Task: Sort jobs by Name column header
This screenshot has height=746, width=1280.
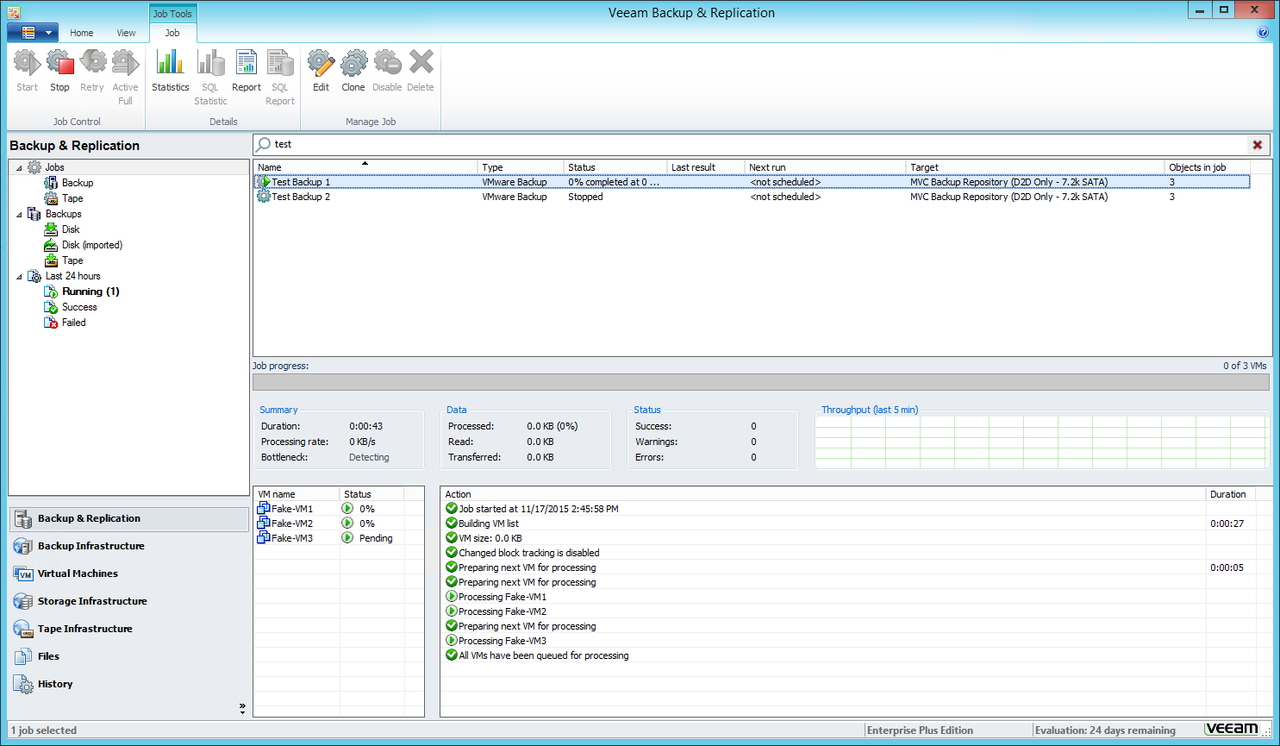Action: click(x=365, y=167)
